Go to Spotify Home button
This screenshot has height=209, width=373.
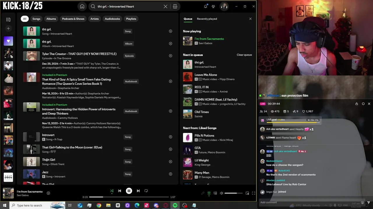click(x=82, y=6)
